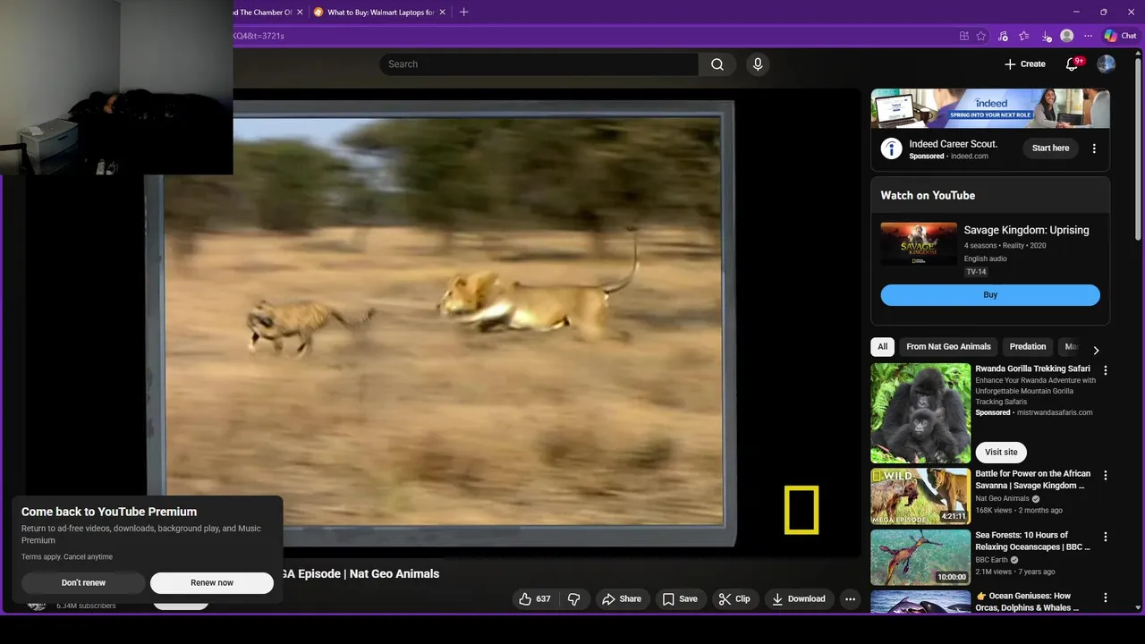Type in the YouTube Search field
This screenshot has width=1145, height=644.
[539, 64]
